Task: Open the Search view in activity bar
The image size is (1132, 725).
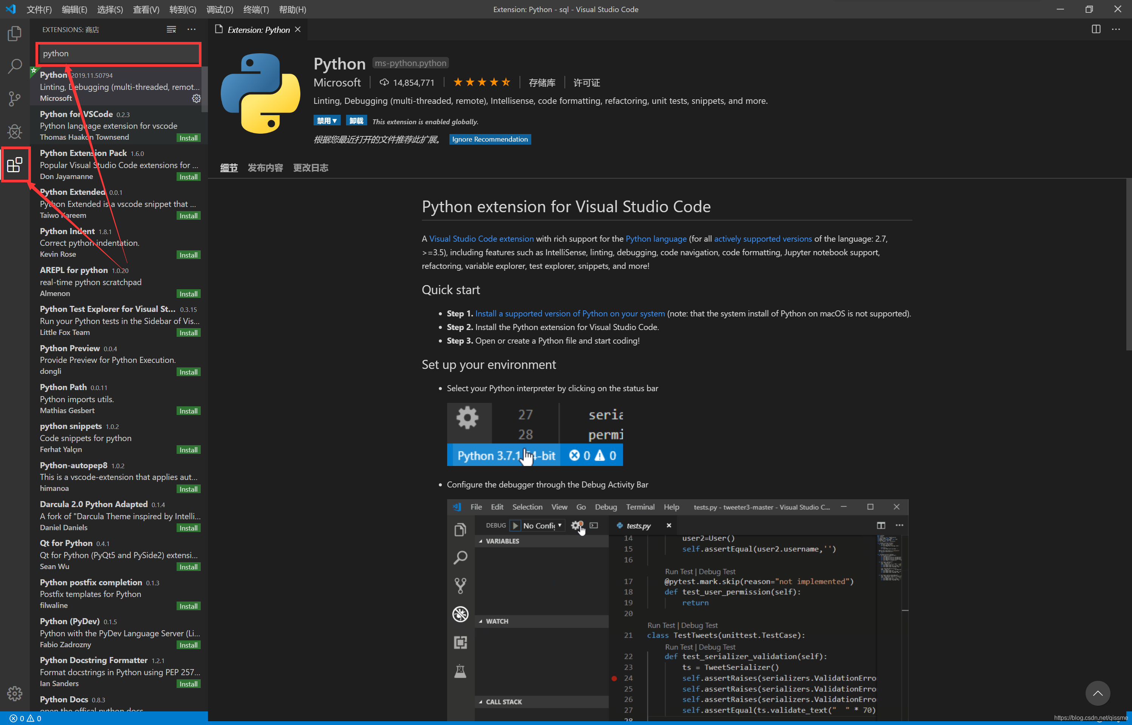Action: click(x=15, y=66)
